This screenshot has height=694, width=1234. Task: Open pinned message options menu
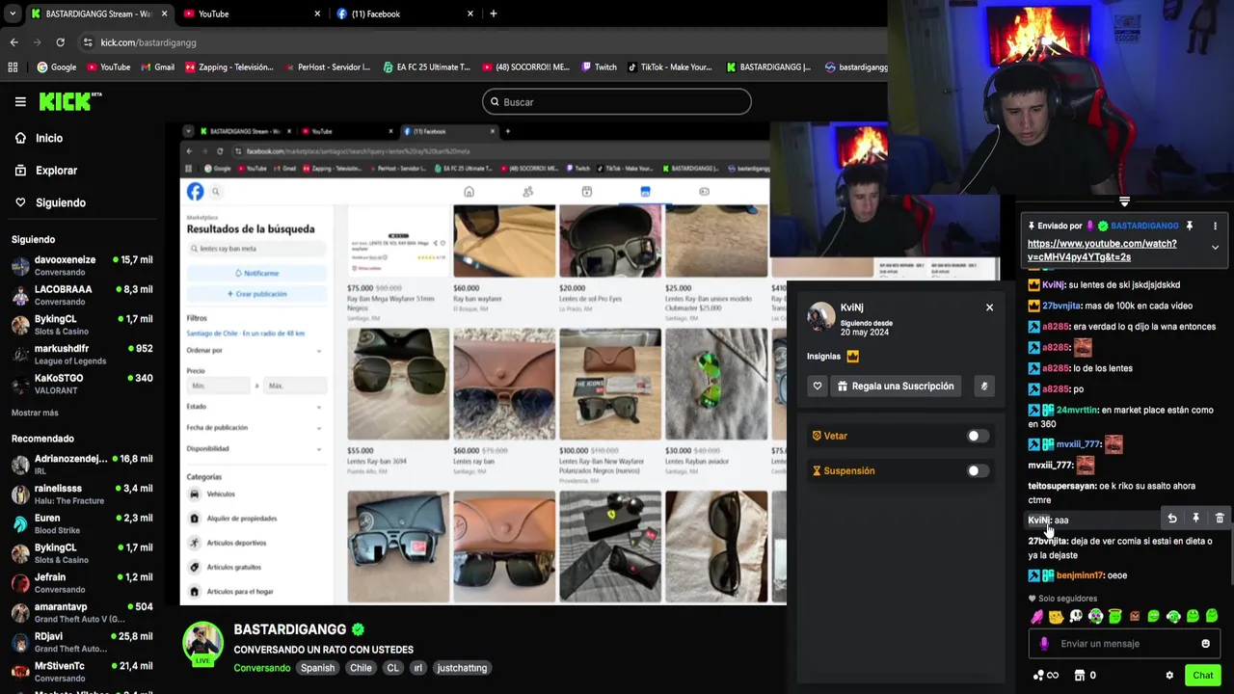pos(1215,226)
